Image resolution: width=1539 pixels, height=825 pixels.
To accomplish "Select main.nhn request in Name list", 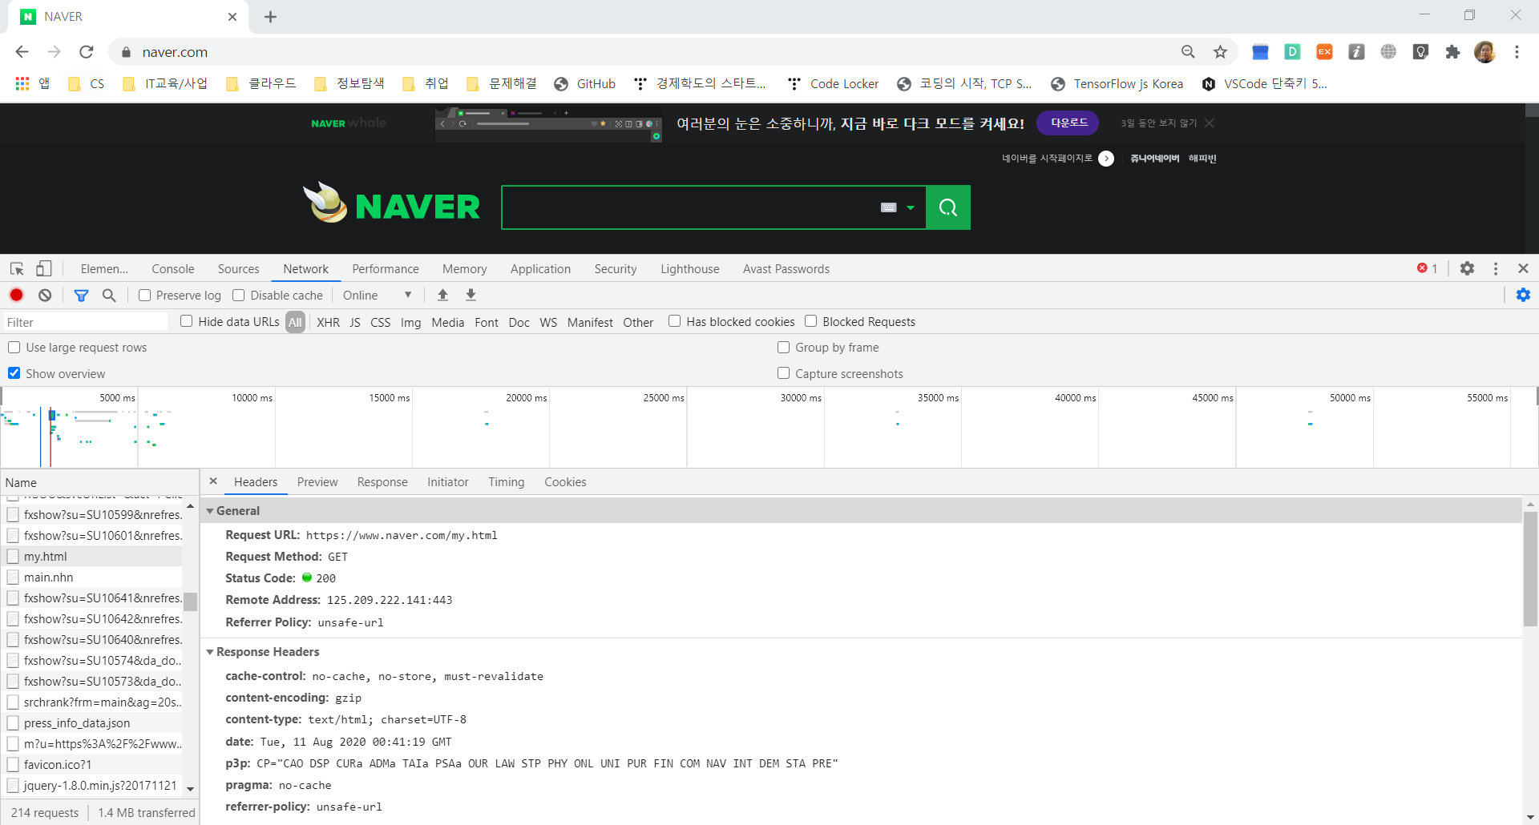I will (x=92, y=577).
